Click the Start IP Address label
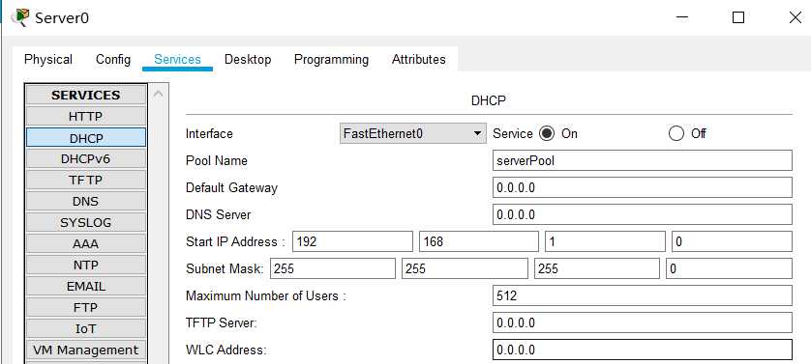The width and height of the screenshot is (811, 364). pos(235,241)
